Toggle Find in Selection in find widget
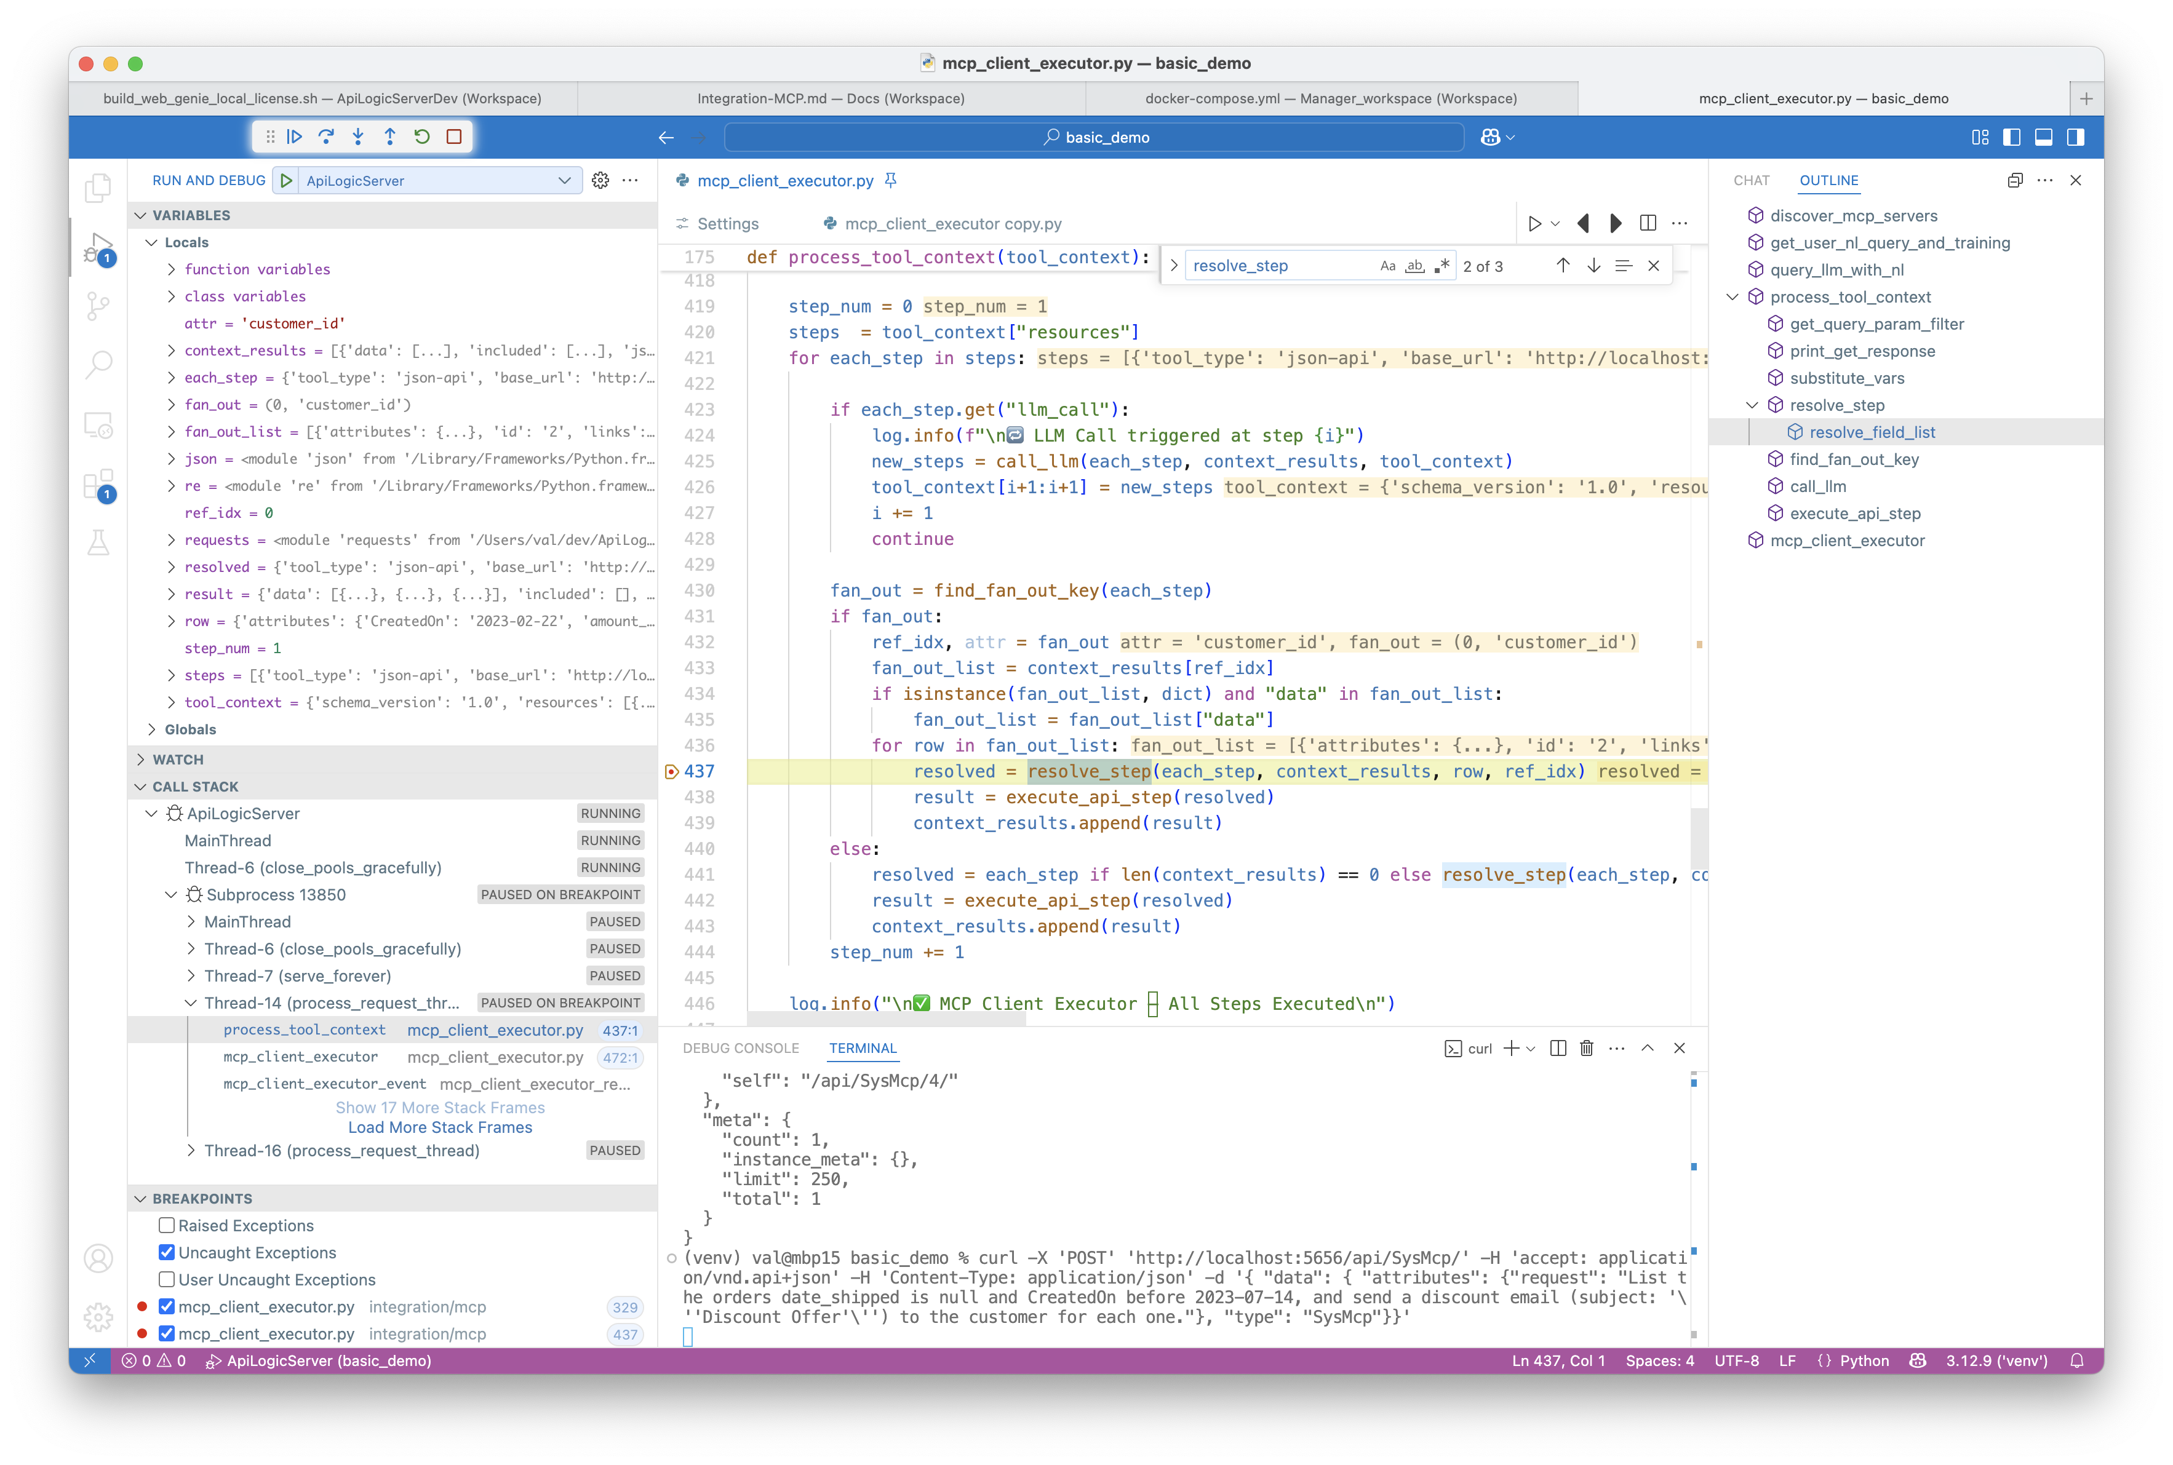The image size is (2173, 1465). click(x=1624, y=265)
